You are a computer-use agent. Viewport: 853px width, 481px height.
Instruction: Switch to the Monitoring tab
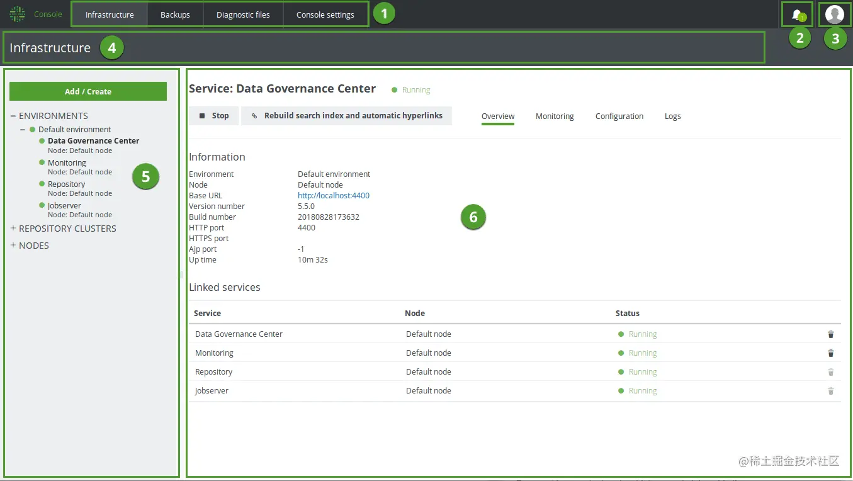[x=555, y=116]
